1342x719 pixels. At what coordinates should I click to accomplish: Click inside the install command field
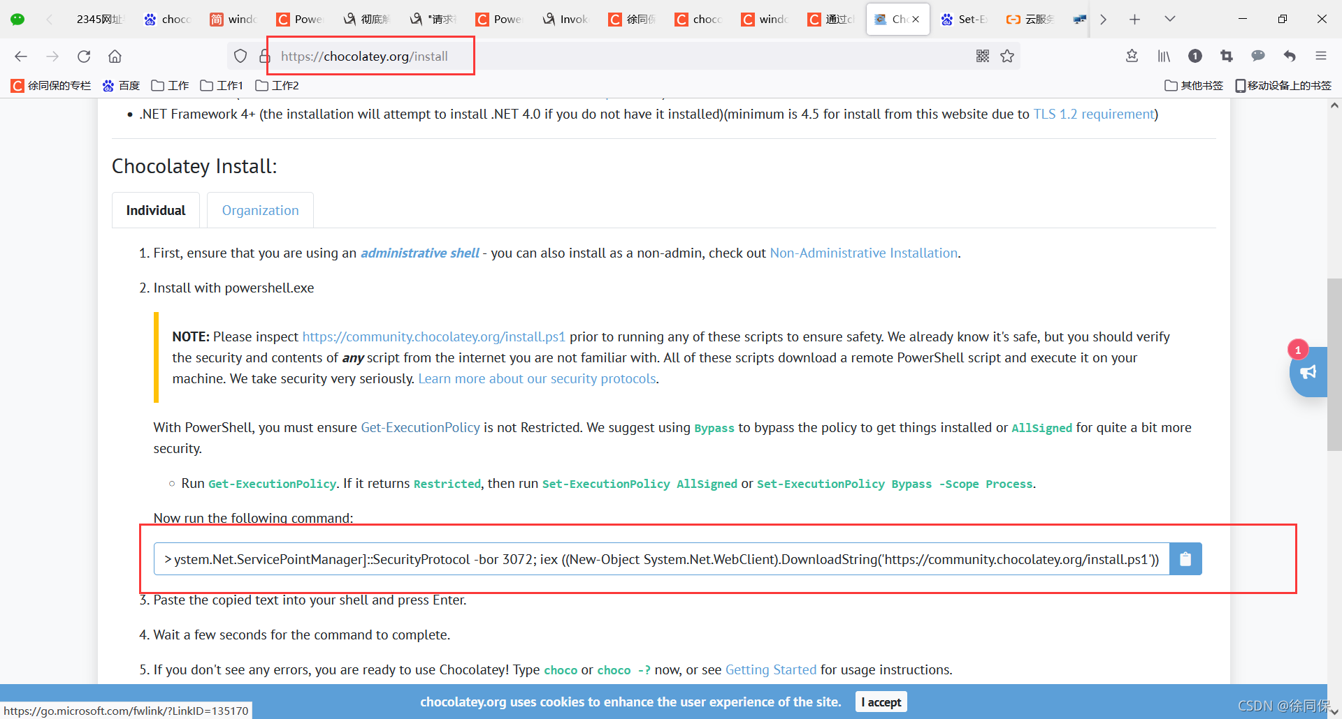click(x=661, y=559)
